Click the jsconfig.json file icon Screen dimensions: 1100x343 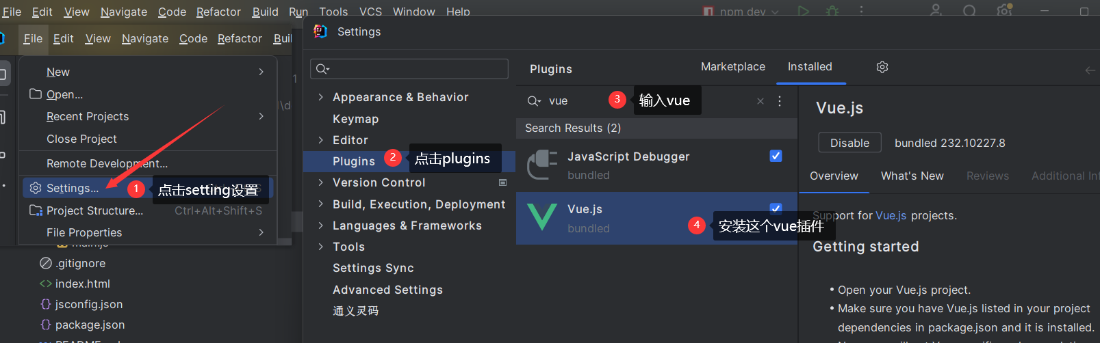pyautogui.click(x=46, y=304)
